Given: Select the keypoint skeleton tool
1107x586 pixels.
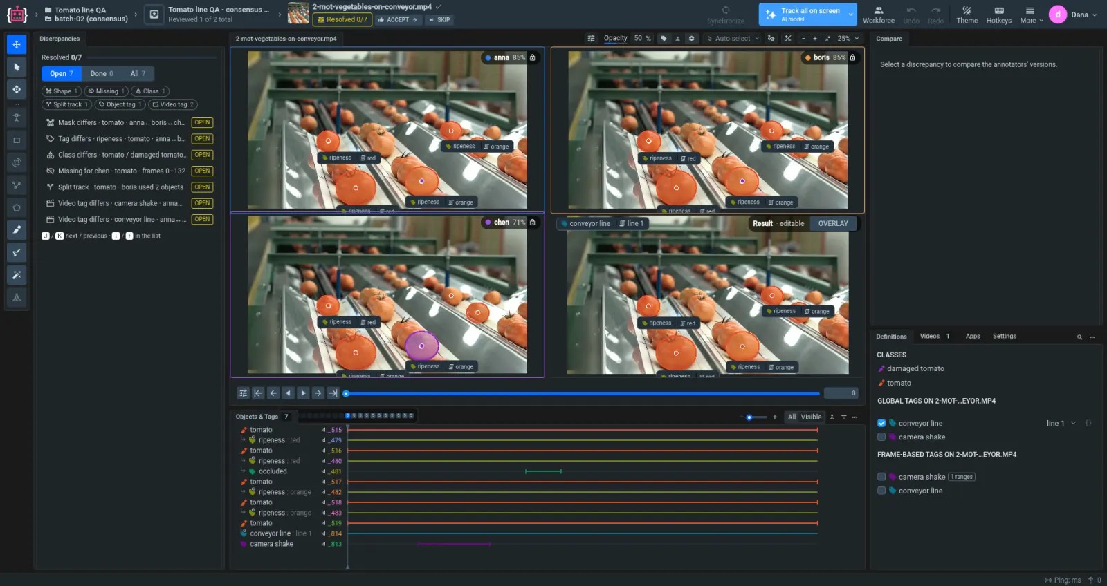Looking at the screenshot, I should point(17,298).
